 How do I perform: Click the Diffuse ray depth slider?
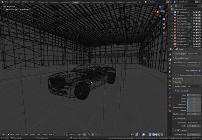coord(194,99)
